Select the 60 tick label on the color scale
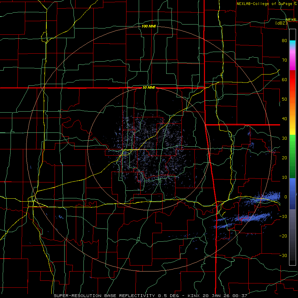The width and height of the screenshot is (298, 298). [284, 79]
